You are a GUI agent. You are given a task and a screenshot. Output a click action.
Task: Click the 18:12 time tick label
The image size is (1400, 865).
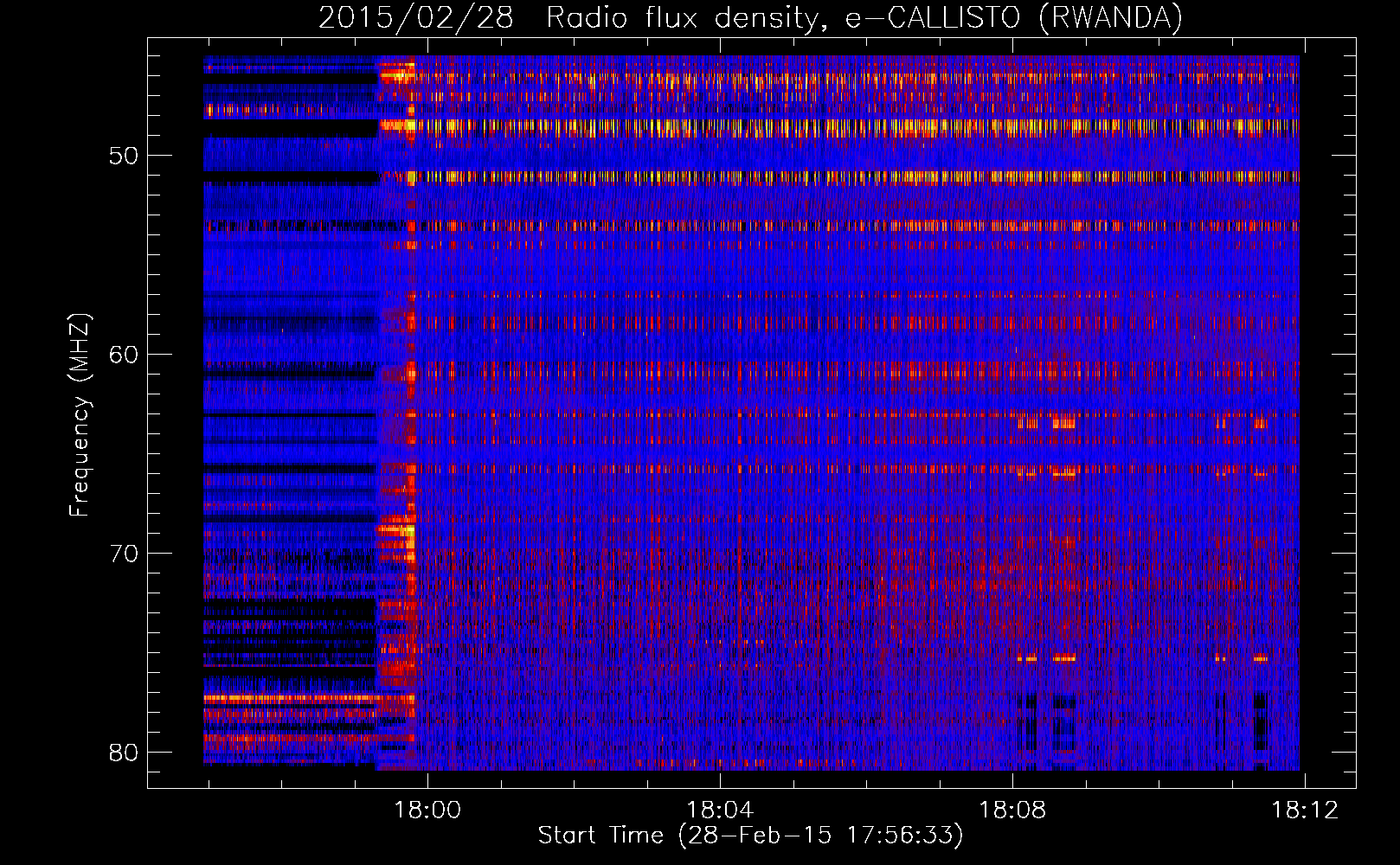[x=1305, y=811]
